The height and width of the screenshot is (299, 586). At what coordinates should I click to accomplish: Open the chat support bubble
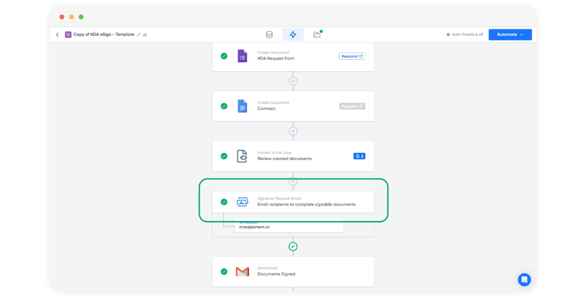[x=524, y=280]
